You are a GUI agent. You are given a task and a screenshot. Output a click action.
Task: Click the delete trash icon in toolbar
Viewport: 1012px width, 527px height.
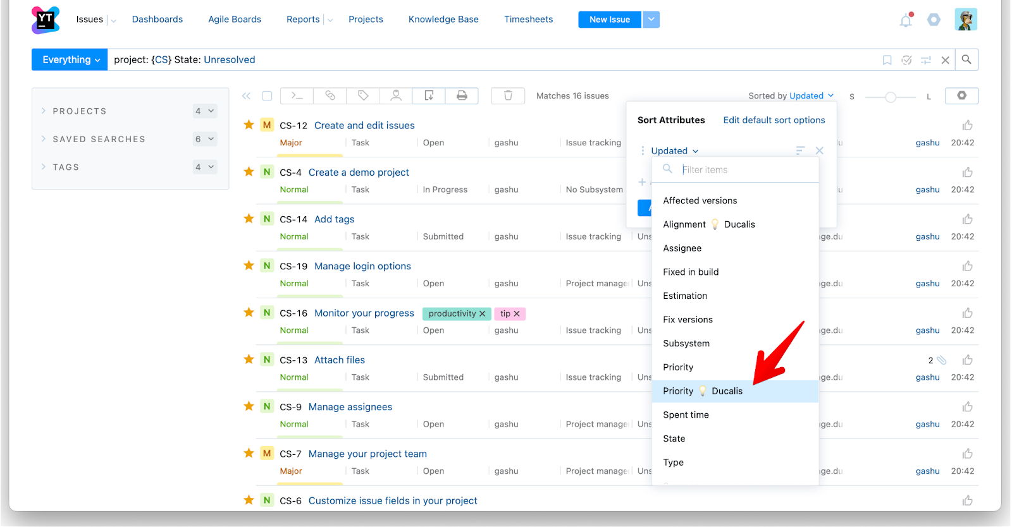point(508,95)
